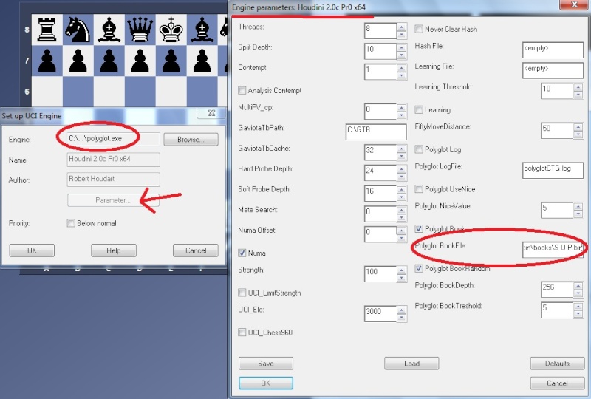Cancel the Set up UCI Engine dialog
Viewport: 591px width, 399px height.
tap(196, 250)
